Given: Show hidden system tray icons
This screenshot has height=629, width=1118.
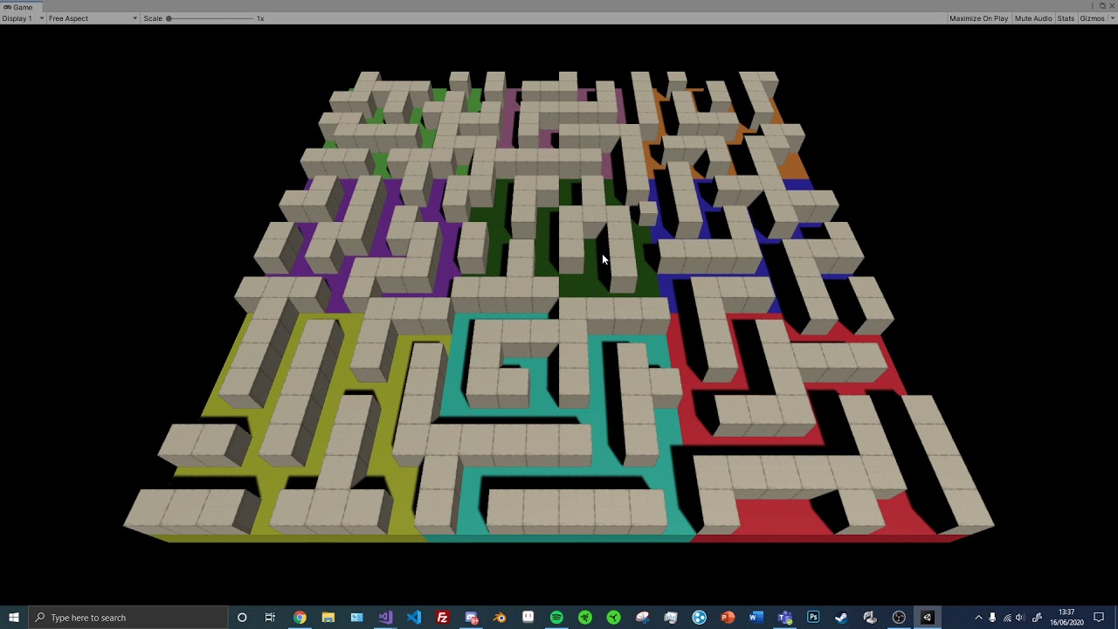Looking at the screenshot, I should pyautogui.click(x=978, y=618).
